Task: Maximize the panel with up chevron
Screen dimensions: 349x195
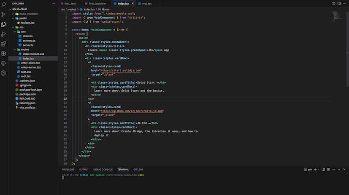Action: point(339,169)
